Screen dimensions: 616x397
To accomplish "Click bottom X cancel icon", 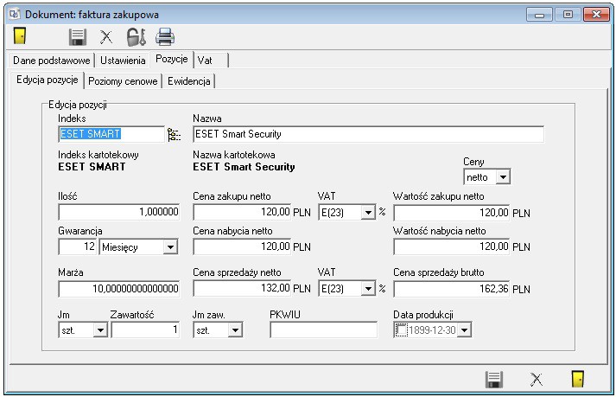I will (x=536, y=380).
